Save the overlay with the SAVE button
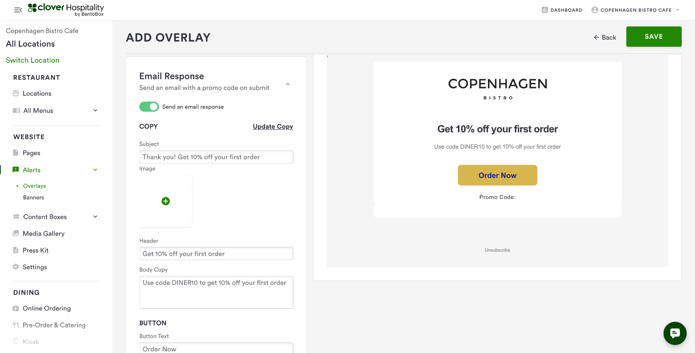695x353 pixels. click(x=654, y=37)
